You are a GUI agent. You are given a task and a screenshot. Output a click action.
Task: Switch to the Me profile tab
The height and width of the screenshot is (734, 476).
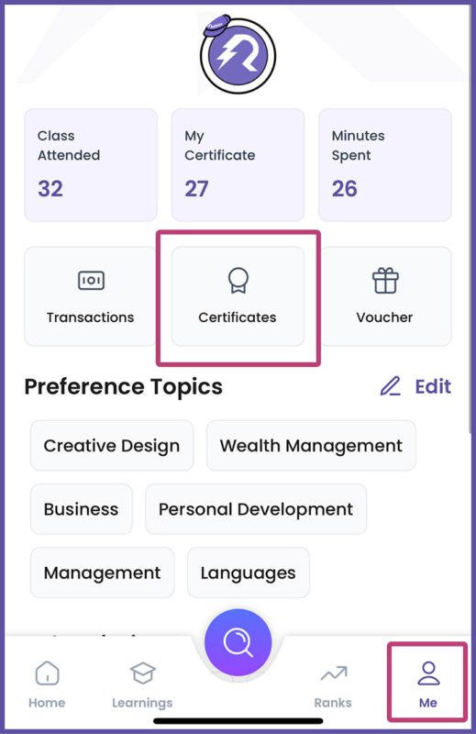coord(427,683)
